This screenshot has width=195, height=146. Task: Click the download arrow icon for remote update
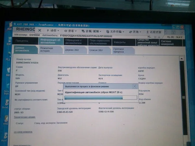[148, 32]
